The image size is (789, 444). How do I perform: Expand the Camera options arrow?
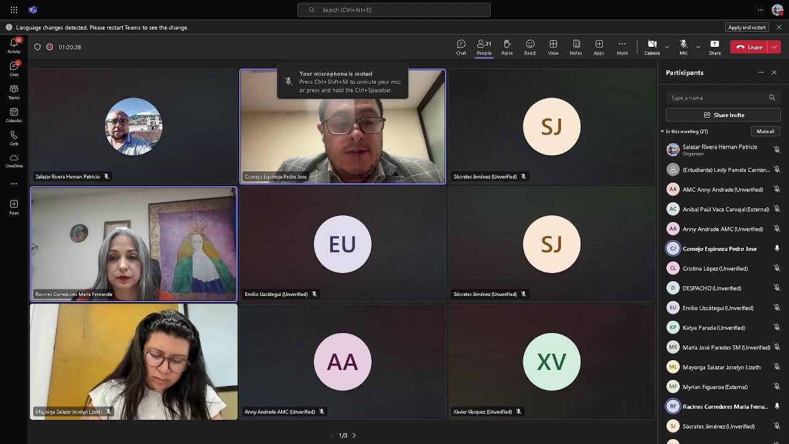coord(667,47)
